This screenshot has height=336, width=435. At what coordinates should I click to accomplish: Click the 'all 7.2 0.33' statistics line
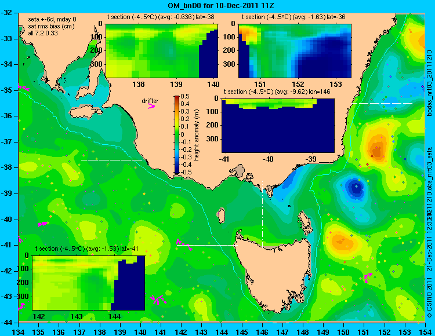pos(43,33)
